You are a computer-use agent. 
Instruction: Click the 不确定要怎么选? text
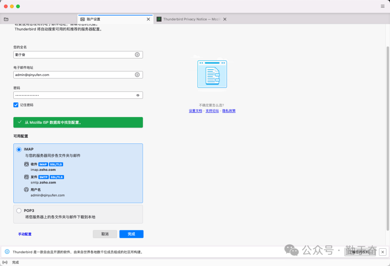211,105
